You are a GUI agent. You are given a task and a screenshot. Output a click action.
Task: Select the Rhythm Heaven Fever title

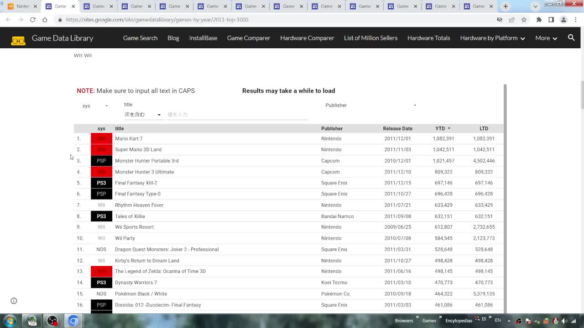pyautogui.click(x=139, y=205)
